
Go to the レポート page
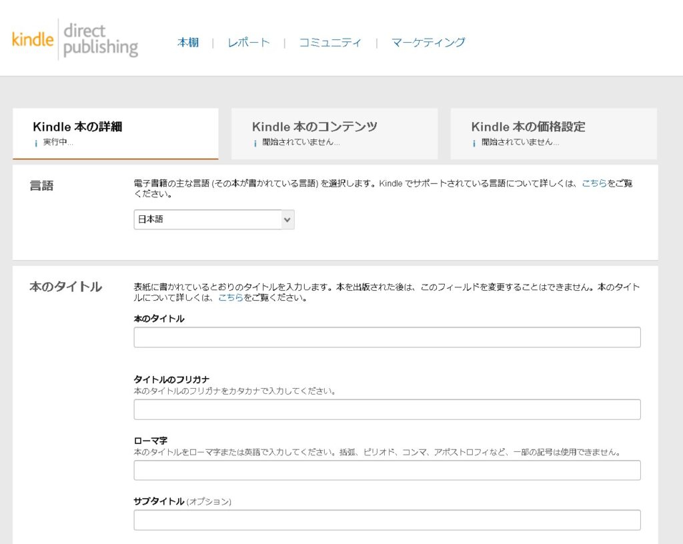(249, 43)
